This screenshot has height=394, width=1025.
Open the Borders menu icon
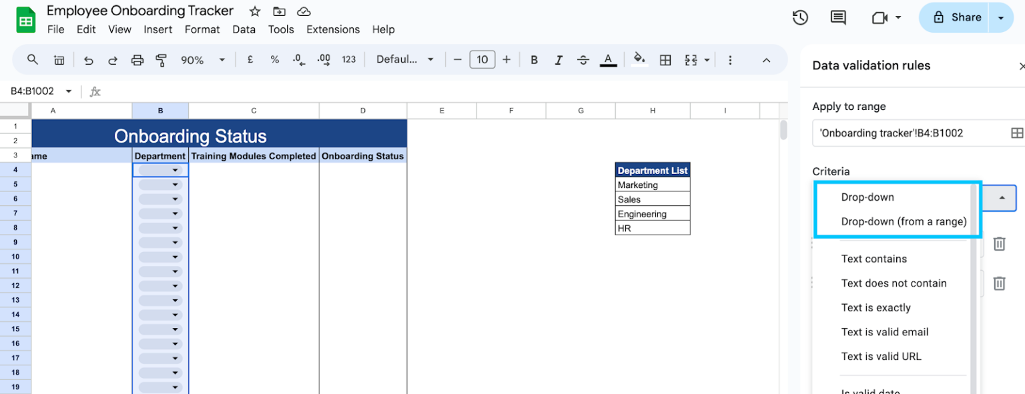click(665, 59)
